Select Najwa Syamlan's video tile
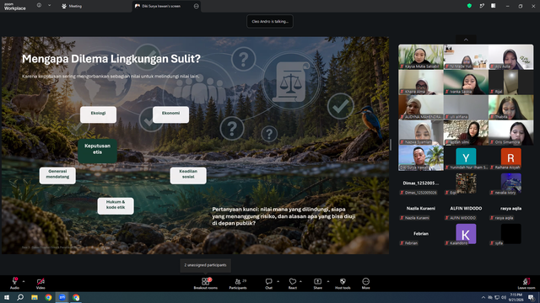Screen dimensions: 540x303 421,133
